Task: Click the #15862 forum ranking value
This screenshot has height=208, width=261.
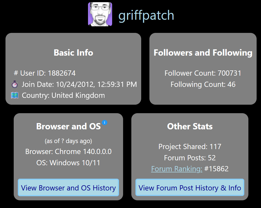Action: pyautogui.click(x=216, y=169)
